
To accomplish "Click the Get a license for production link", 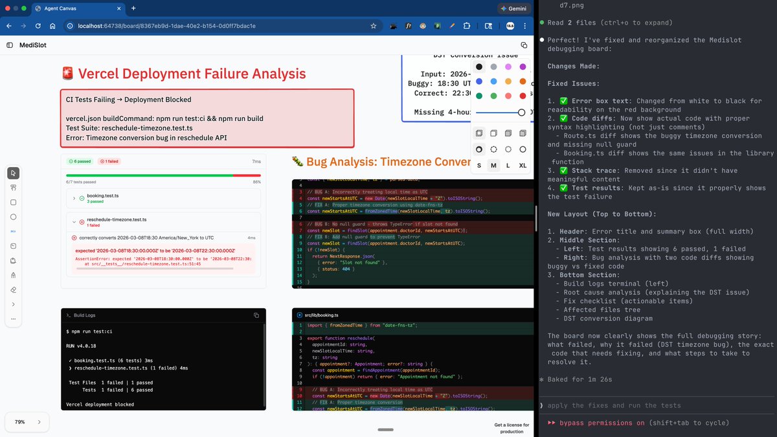I will (x=512, y=428).
